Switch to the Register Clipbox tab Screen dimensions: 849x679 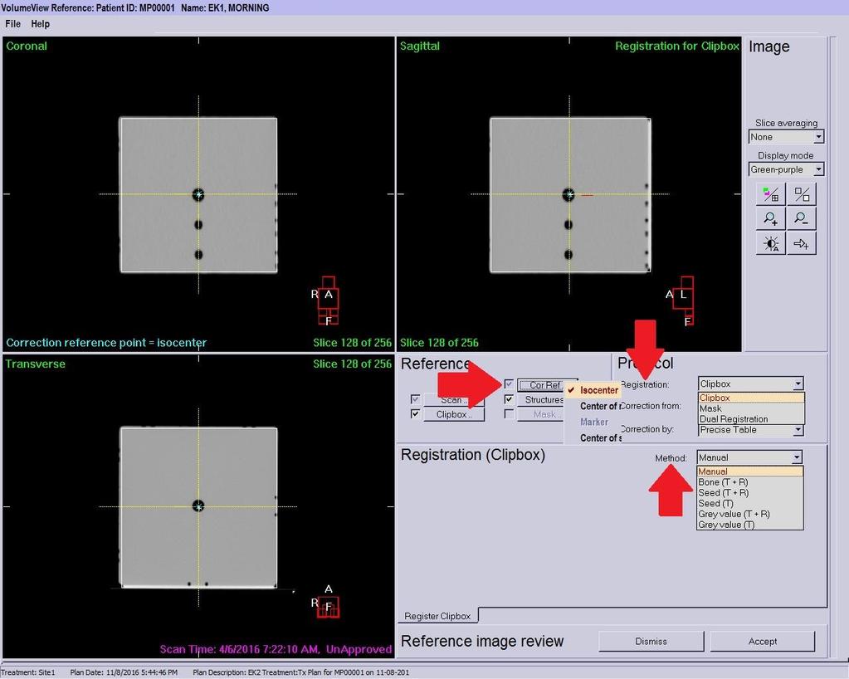pos(437,616)
